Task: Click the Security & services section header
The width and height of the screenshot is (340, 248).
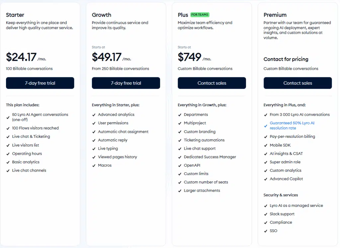Action: [x=281, y=195]
